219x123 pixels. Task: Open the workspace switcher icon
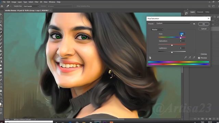[x=214, y=6]
